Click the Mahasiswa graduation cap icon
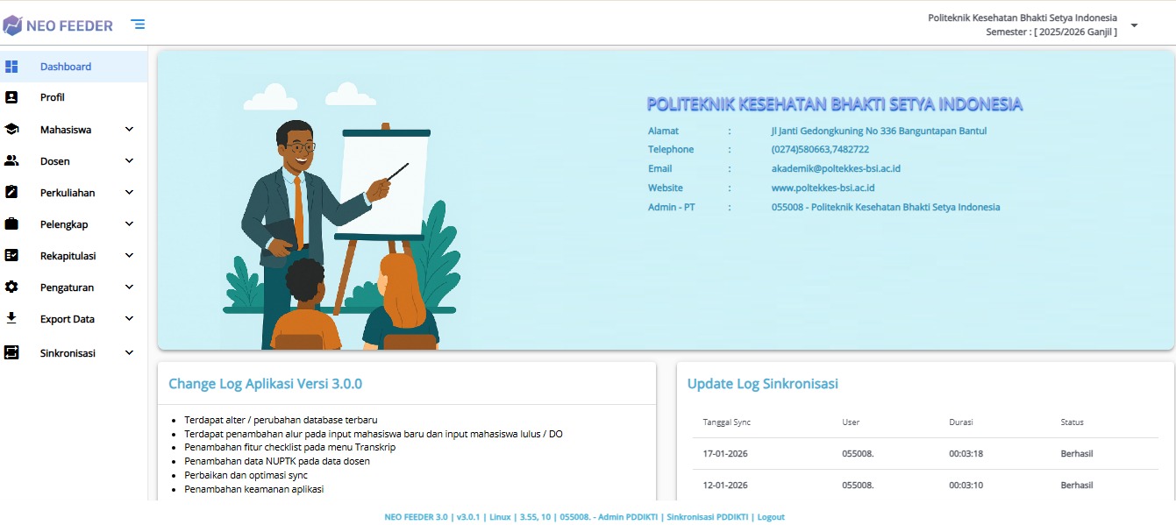This screenshot has width=1176, height=525. pyautogui.click(x=11, y=130)
